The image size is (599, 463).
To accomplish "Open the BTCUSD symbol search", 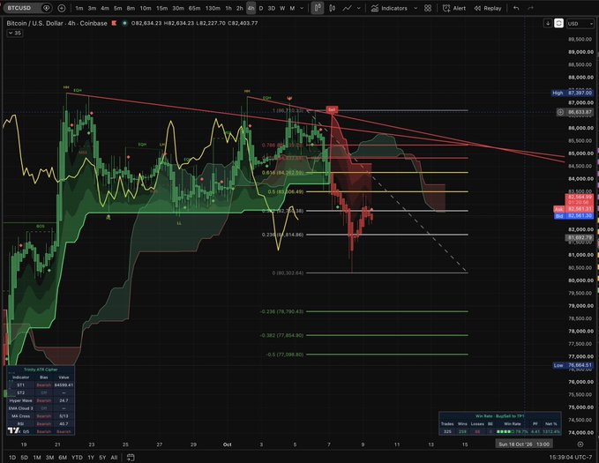I will tap(19, 8).
